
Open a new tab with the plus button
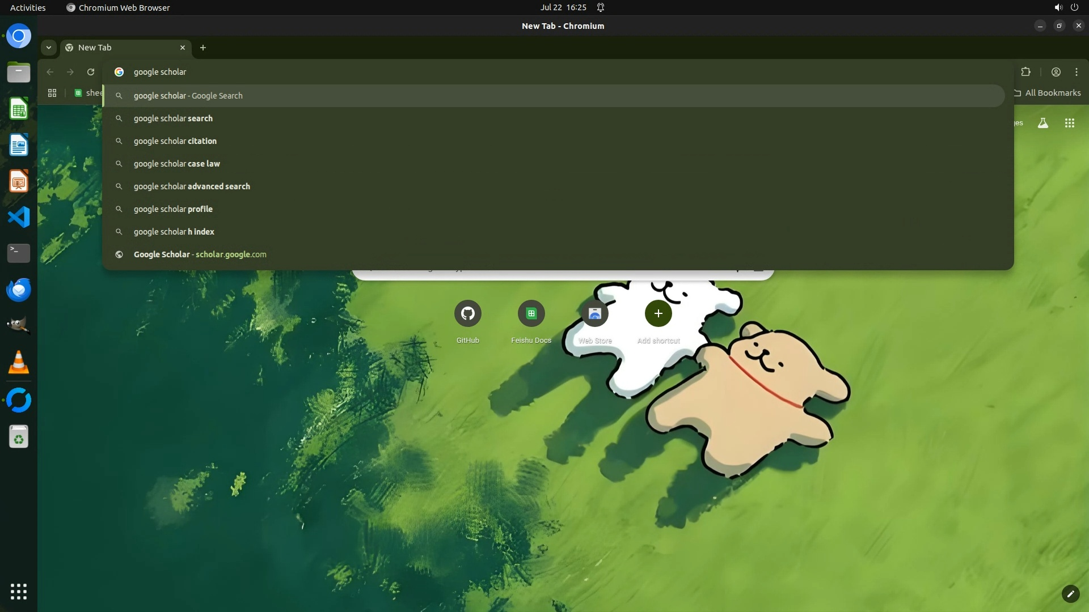202,48
